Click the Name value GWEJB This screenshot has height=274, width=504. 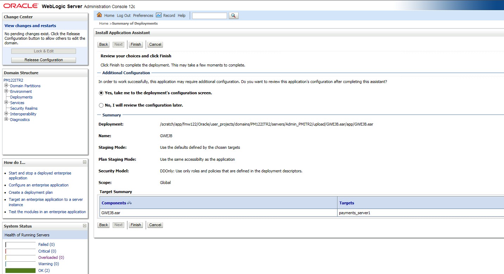pyautogui.click(x=166, y=136)
